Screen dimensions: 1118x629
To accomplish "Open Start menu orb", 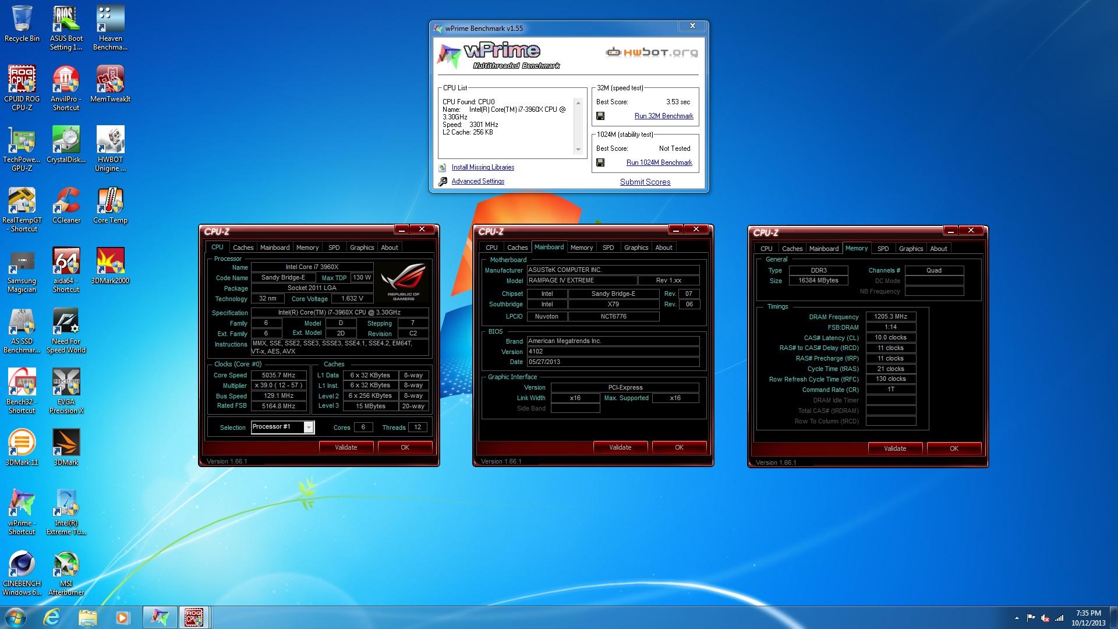I will click(16, 617).
